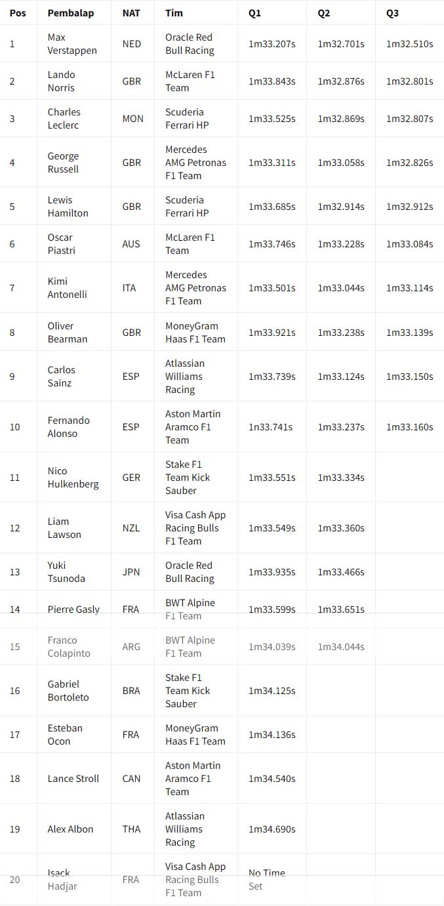Viewport: 444px width, 906px height.
Task: Click Fernando Alonso's name
Action: [68, 427]
